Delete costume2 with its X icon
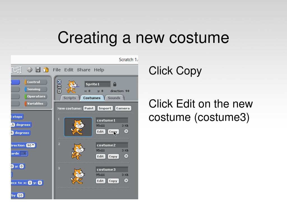 coord(126,156)
